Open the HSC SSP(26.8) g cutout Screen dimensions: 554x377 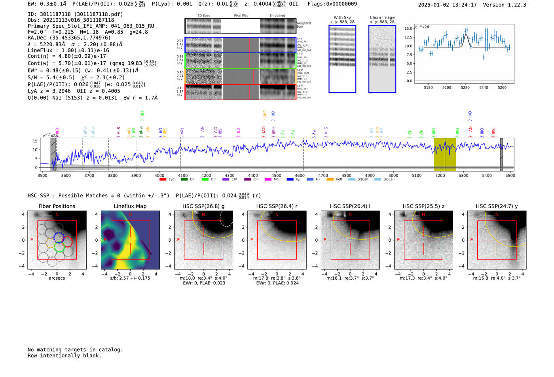click(x=204, y=240)
